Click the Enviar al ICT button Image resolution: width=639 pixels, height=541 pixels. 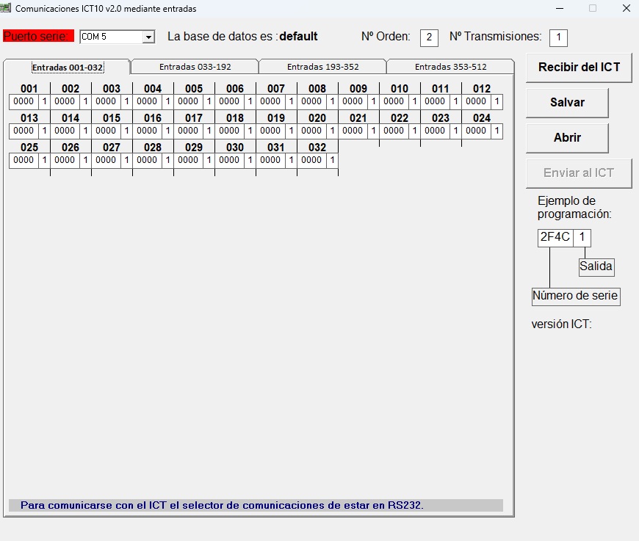579,173
